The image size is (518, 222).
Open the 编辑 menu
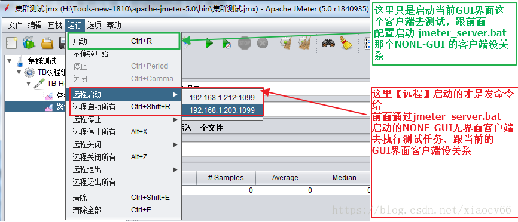click(35, 25)
